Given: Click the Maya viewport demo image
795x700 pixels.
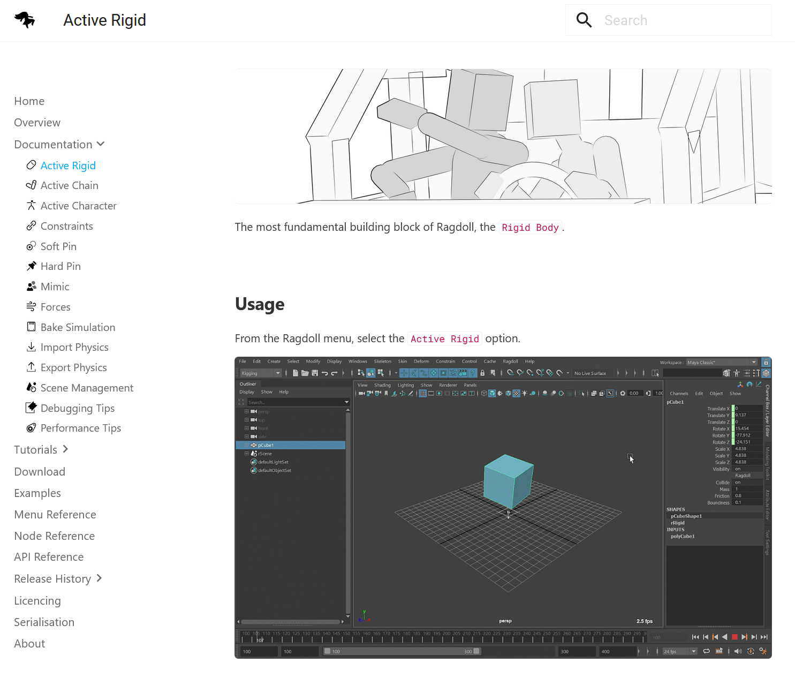Looking at the screenshot, I should pyautogui.click(x=503, y=507).
